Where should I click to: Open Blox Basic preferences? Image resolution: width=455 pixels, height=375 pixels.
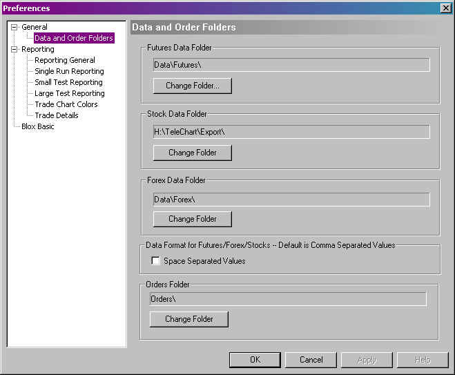pyautogui.click(x=38, y=127)
